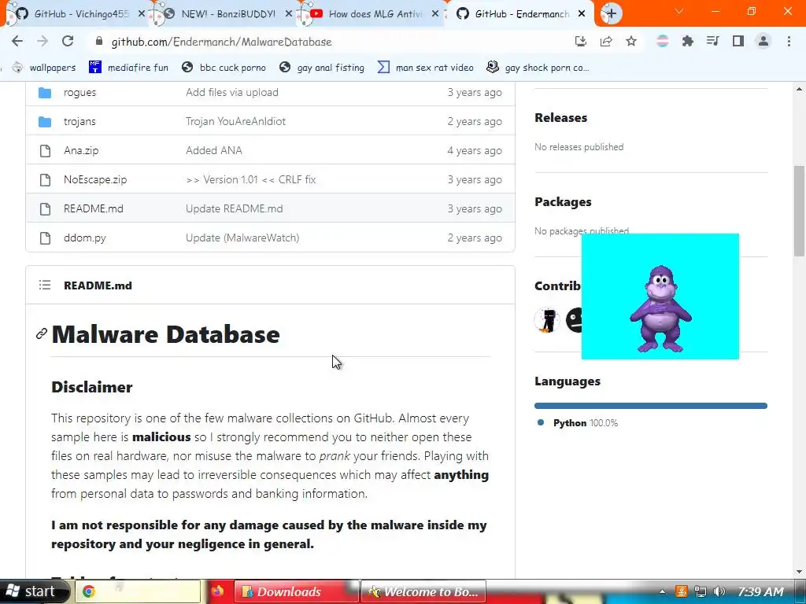The width and height of the screenshot is (806, 604).
Task: Open the Chrome profile avatar
Action: (763, 42)
